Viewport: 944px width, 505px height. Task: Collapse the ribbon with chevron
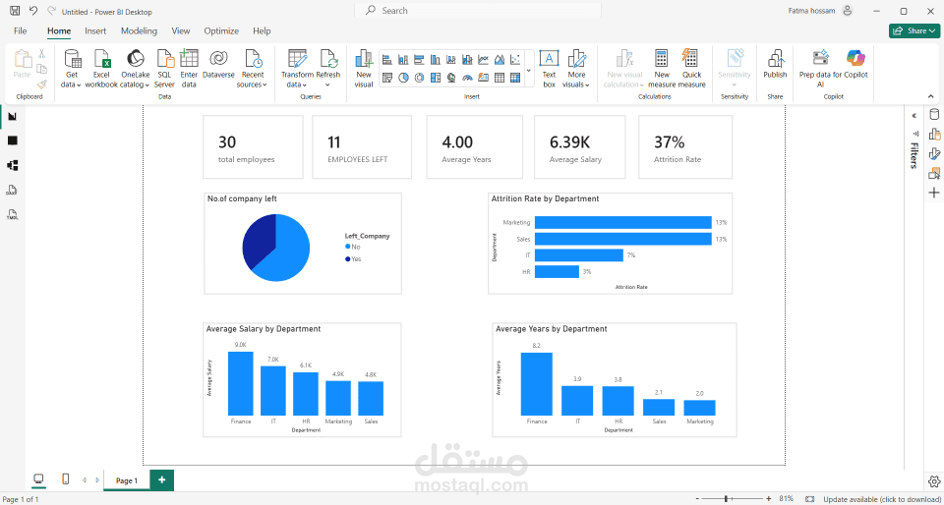(931, 96)
